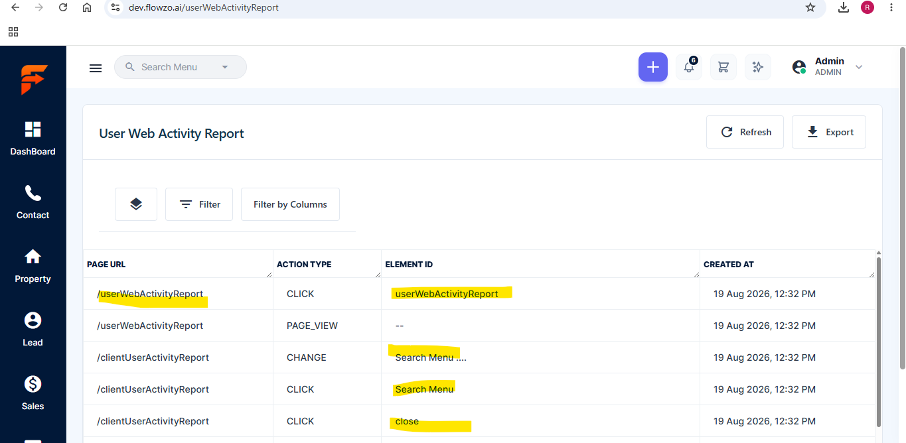Open Contact from the sidebar
The image size is (906, 443).
pos(33,202)
